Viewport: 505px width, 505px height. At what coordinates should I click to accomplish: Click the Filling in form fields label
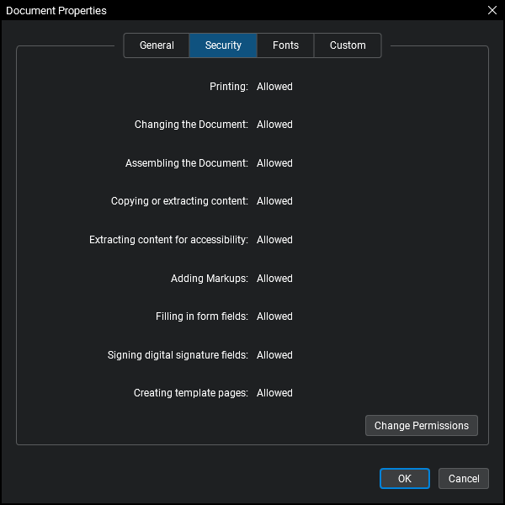click(201, 316)
